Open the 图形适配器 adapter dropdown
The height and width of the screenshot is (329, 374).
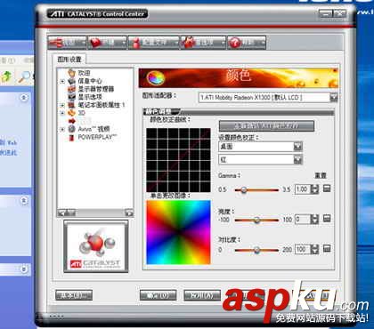(334, 97)
